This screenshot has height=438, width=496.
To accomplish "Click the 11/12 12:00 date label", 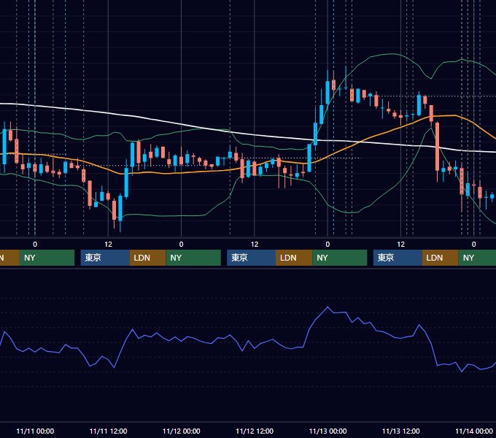I will tap(255, 431).
